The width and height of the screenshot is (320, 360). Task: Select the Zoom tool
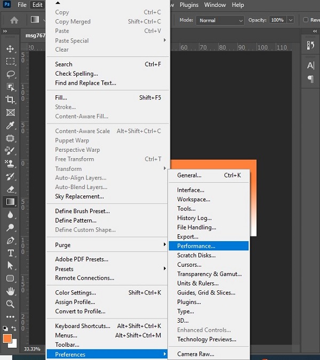[x=10, y=304]
